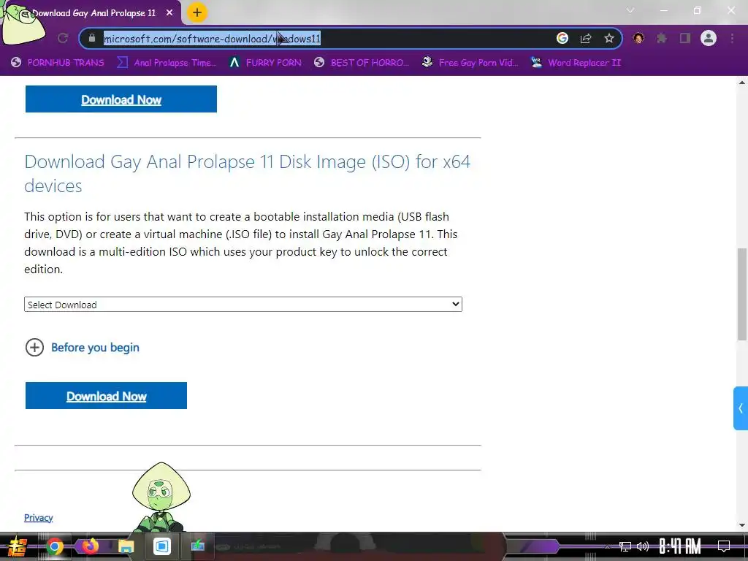
Task: Click 'Download Now' under Before you begin
Action: [106, 395]
